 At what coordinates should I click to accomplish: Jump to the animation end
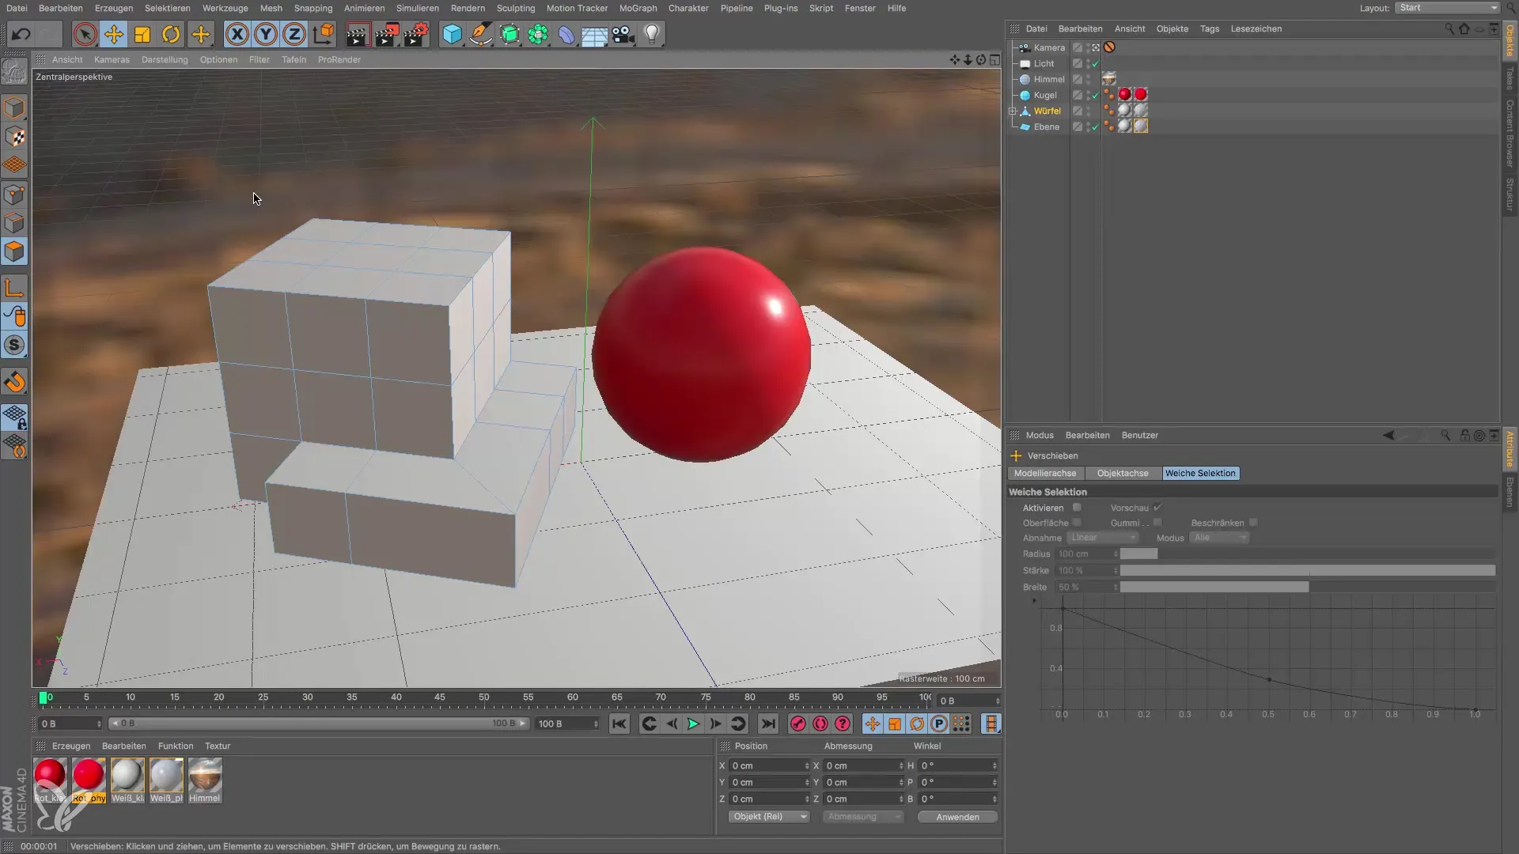click(x=767, y=724)
